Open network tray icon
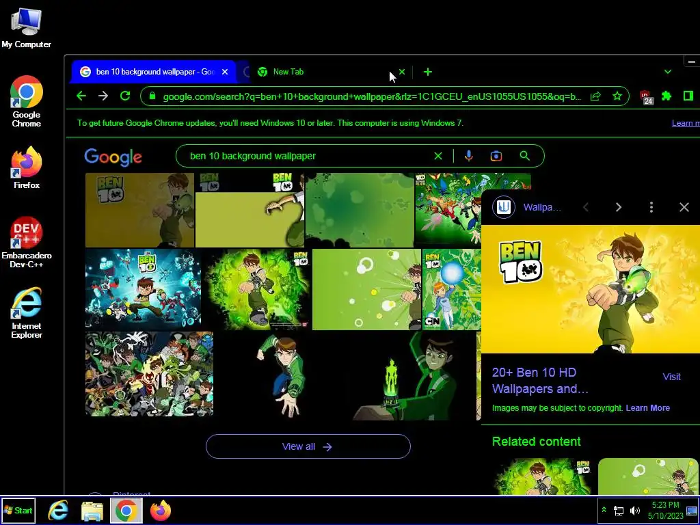 coord(619,510)
